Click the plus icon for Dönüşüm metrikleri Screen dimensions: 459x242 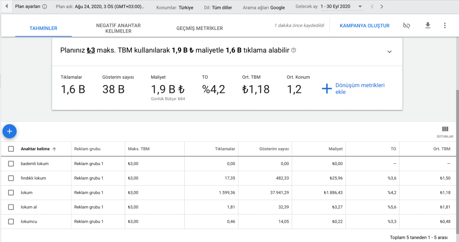327,89
